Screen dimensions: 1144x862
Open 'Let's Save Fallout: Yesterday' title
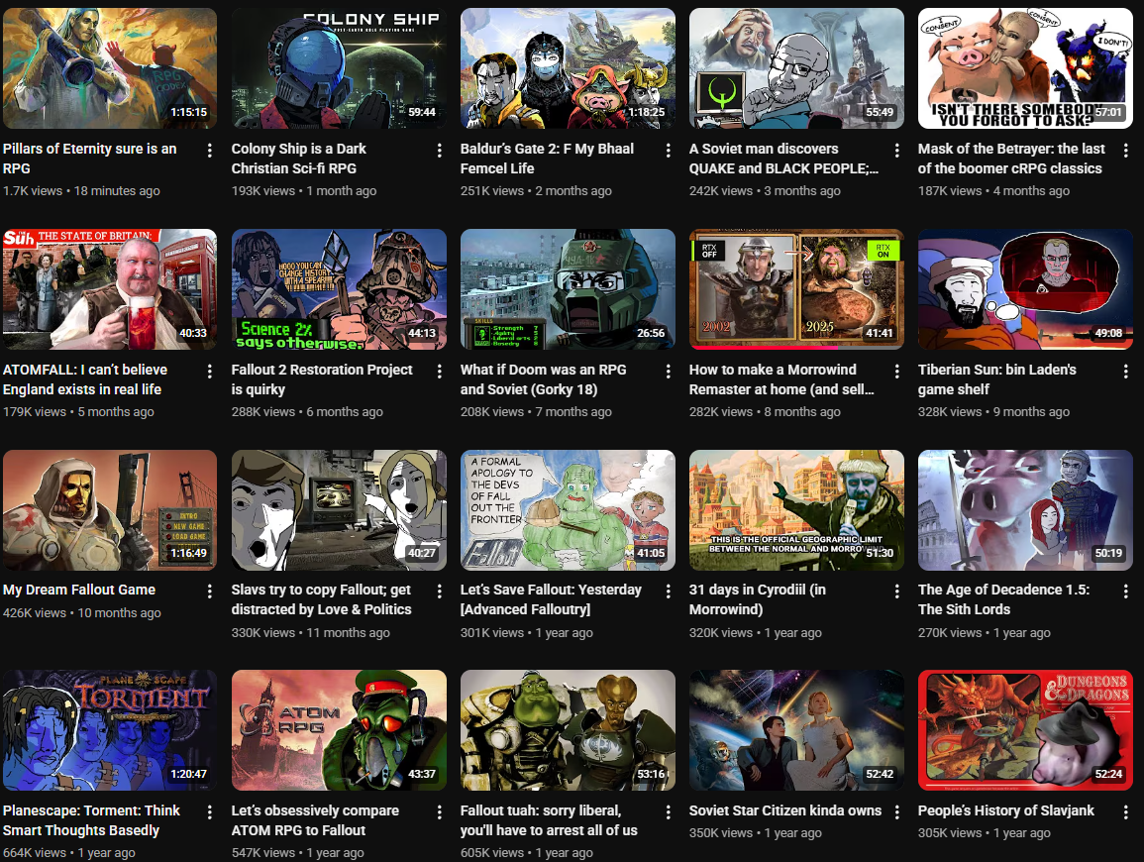[551, 599]
